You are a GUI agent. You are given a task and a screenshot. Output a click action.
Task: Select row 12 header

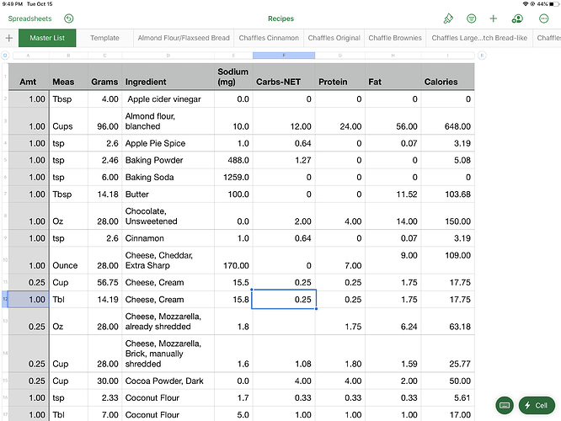coord(5,299)
